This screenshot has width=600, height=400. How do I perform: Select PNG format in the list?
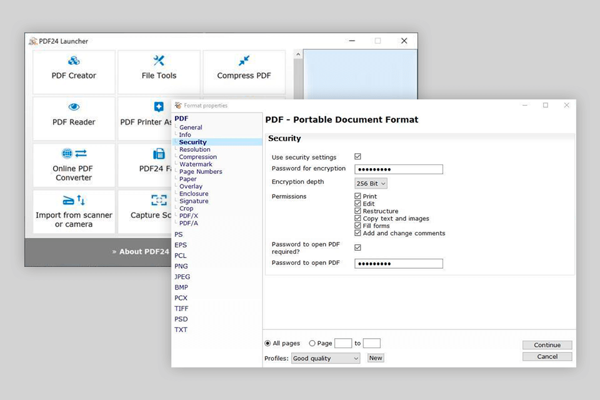[x=181, y=266]
